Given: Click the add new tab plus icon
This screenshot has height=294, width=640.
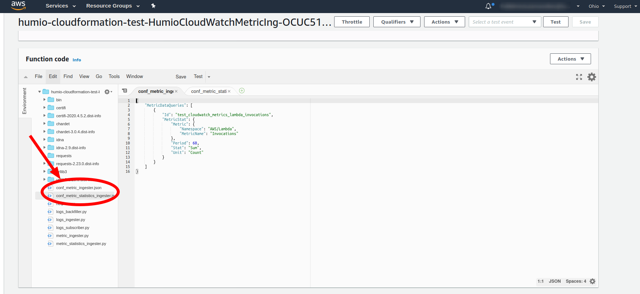Looking at the screenshot, I should [x=242, y=91].
